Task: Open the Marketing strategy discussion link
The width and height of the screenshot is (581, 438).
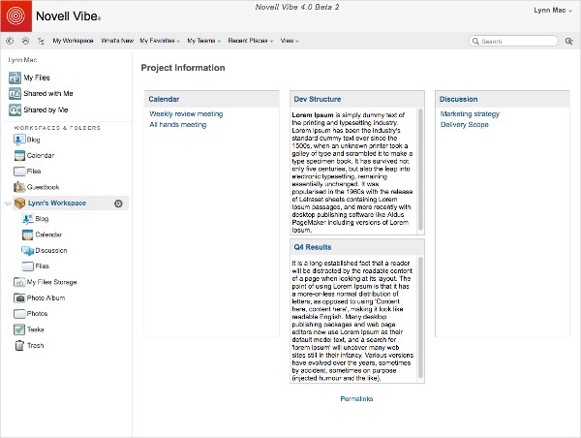Action: tap(470, 113)
